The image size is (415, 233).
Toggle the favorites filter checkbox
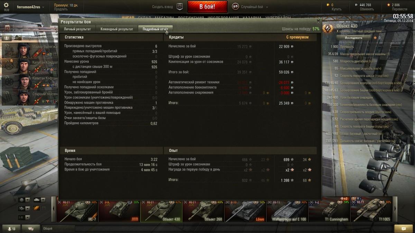(44, 208)
